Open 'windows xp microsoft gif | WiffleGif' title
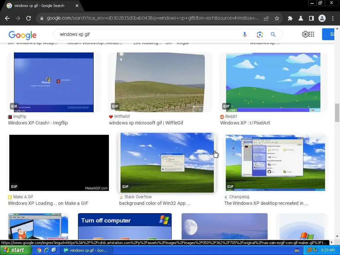The image size is (340, 255). tap(146, 123)
